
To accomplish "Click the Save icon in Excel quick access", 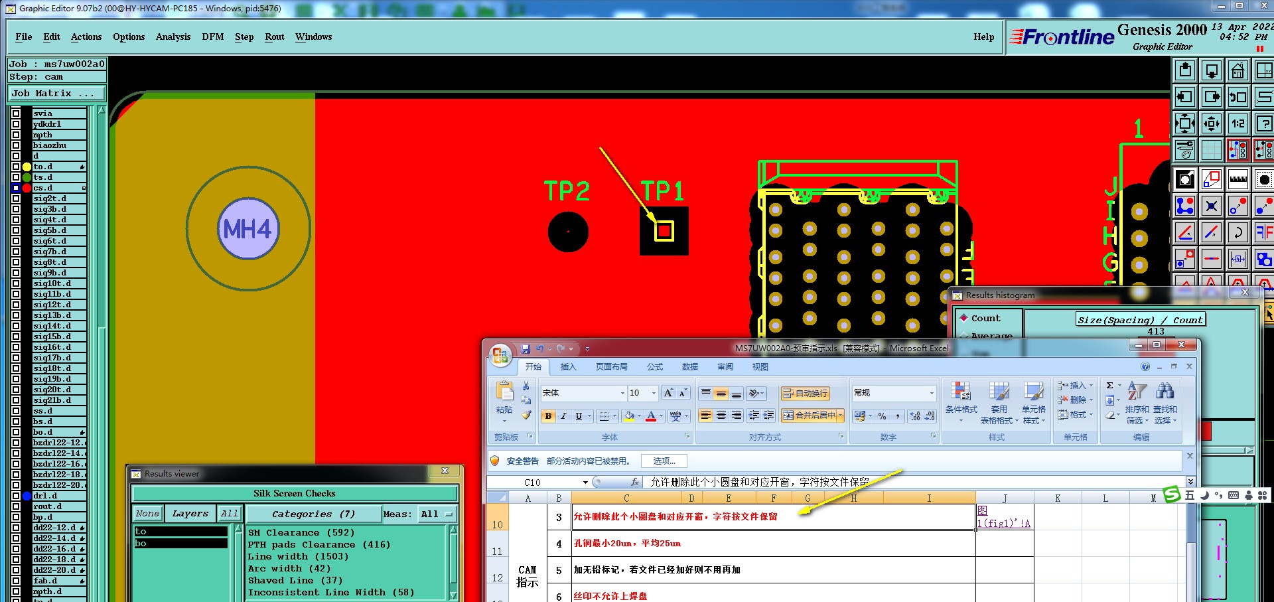I will coord(526,348).
